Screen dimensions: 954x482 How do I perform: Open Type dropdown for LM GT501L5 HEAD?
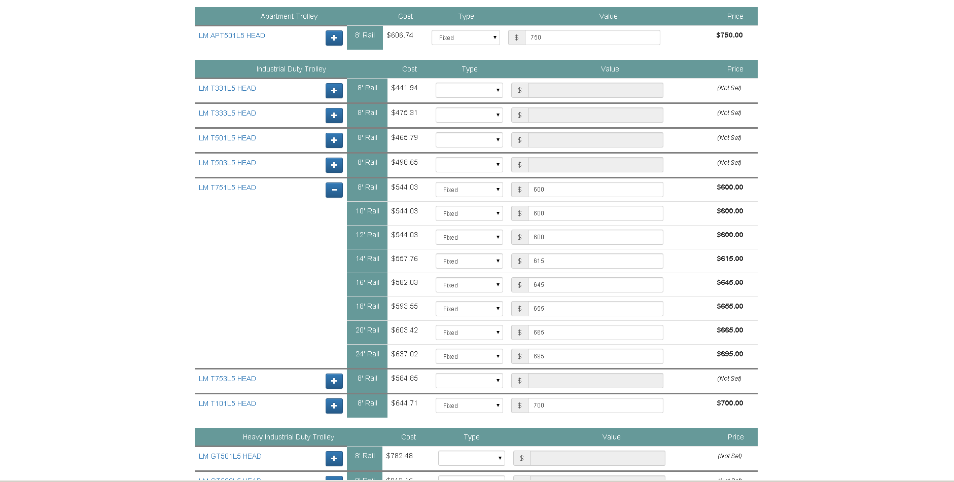point(472,458)
